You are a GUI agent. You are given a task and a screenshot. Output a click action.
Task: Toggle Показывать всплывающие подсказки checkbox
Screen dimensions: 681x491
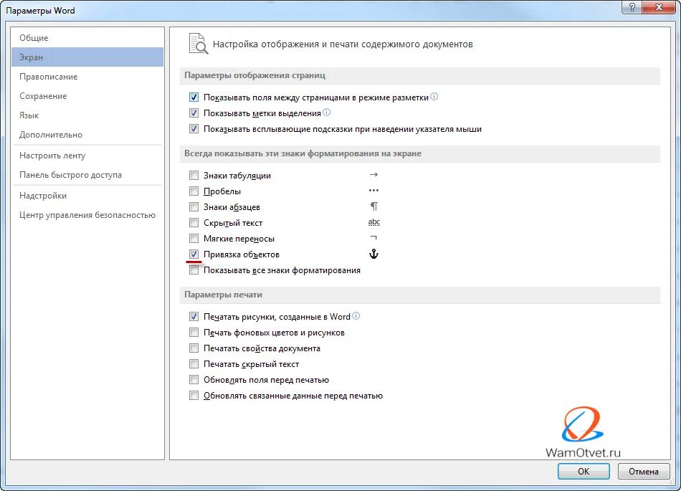[194, 129]
